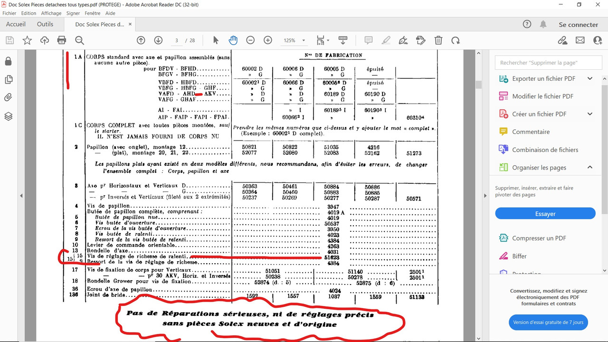The image size is (608, 342).
Task: Open the Fenêtre menu
Action: tap(93, 13)
